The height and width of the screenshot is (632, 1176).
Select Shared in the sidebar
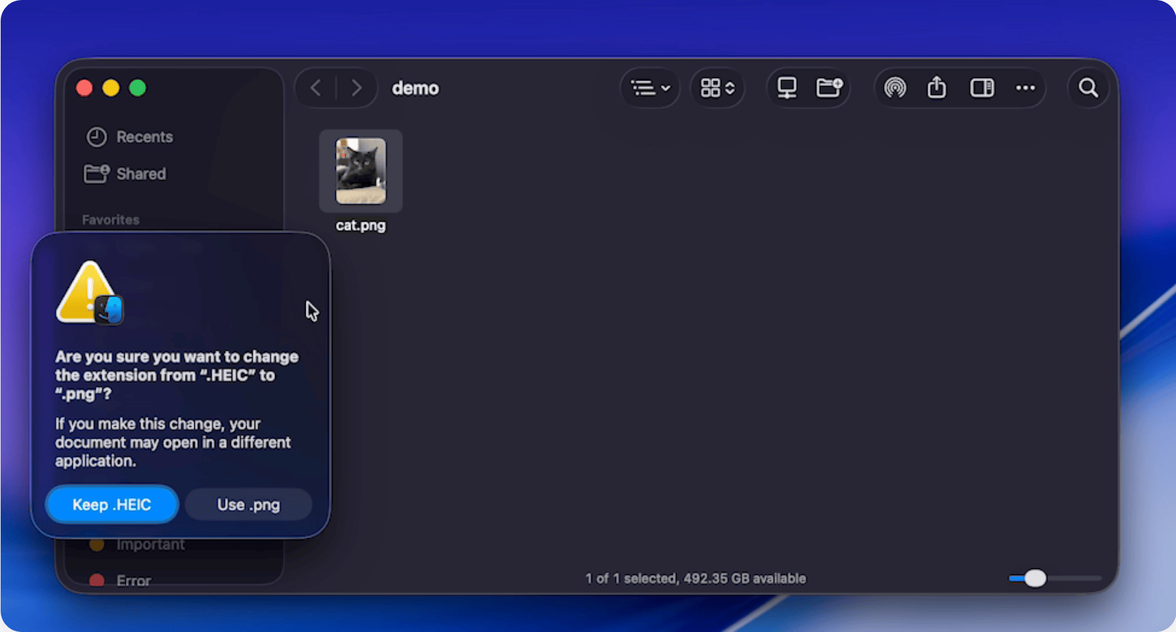[x=140, y=174]
